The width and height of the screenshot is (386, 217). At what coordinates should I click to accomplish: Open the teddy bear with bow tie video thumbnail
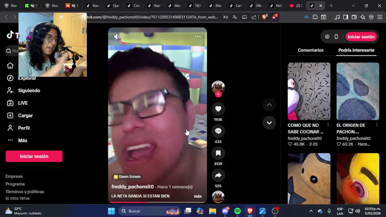point(309,179)
